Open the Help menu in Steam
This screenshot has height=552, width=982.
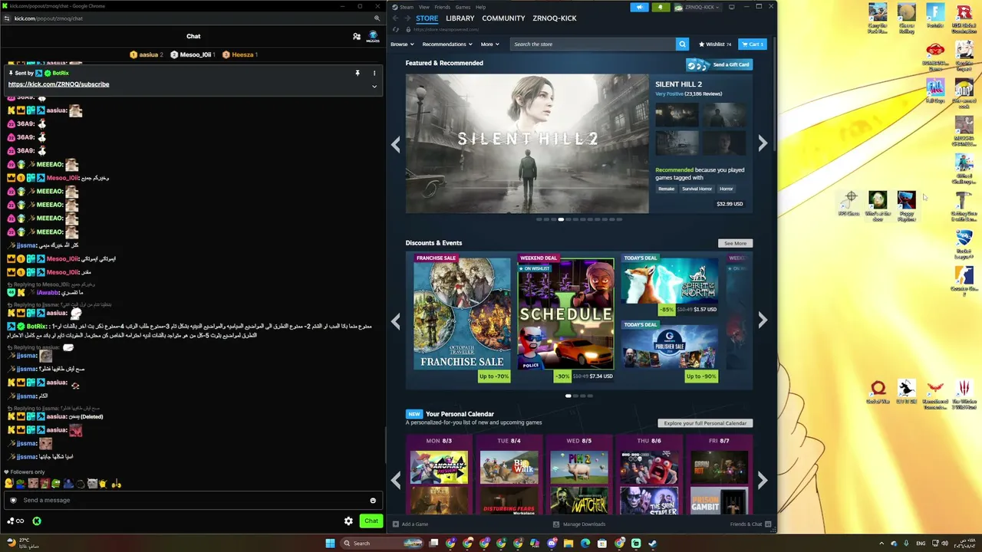(480, 7)
